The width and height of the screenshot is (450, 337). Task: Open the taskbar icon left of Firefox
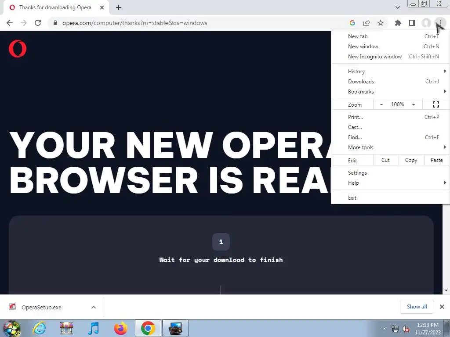click(93, 328)
